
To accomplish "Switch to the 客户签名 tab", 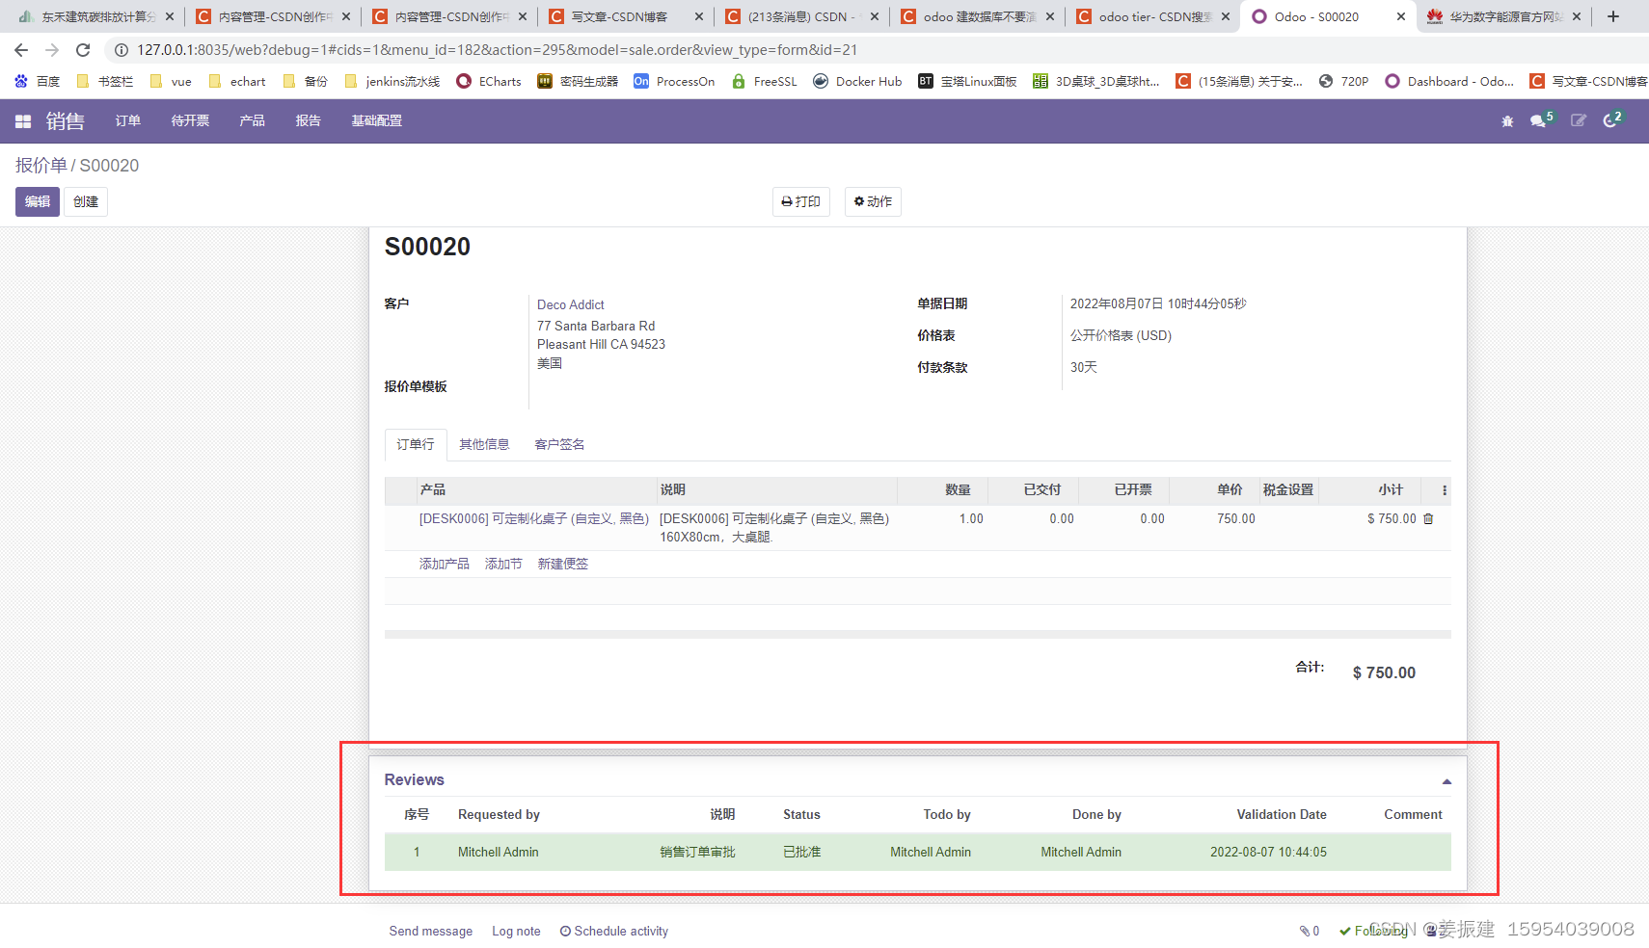I will coord(559,444).
